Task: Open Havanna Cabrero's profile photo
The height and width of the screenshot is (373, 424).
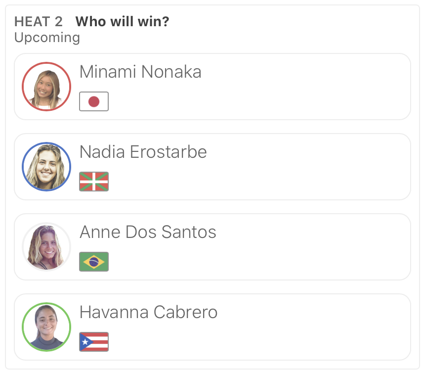Action: pos(46,327)
